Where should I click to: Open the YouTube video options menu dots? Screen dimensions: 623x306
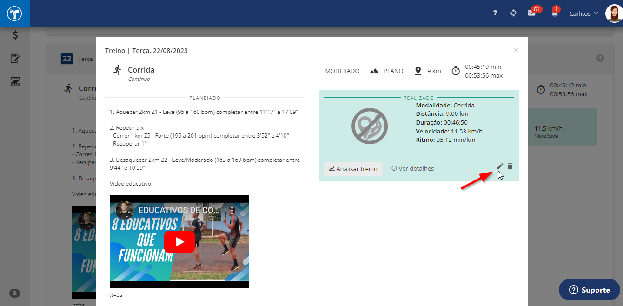pos(232,210)
